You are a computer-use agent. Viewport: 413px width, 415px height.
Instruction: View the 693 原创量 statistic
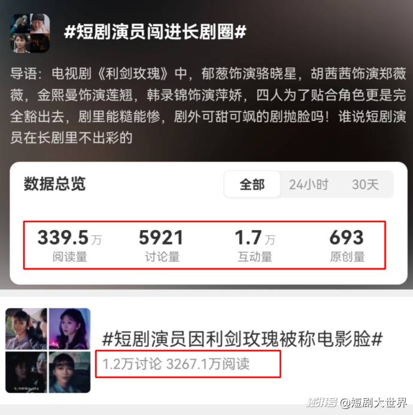point(347,245)
